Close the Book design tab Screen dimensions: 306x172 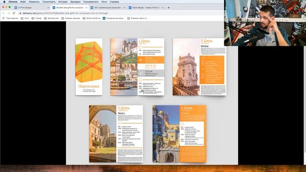click(x=163, y=8)
